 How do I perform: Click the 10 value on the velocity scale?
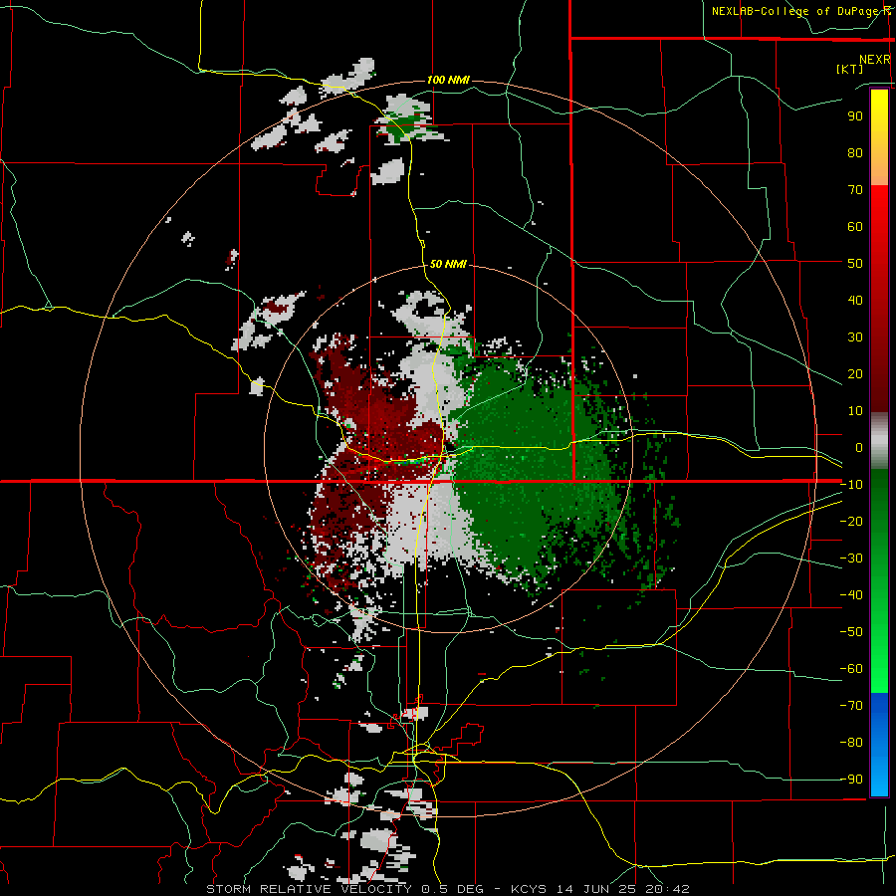pyautogui.click(x=855, y=411)
